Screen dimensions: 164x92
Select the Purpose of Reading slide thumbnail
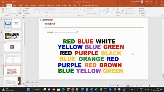(x=12, y=35)
